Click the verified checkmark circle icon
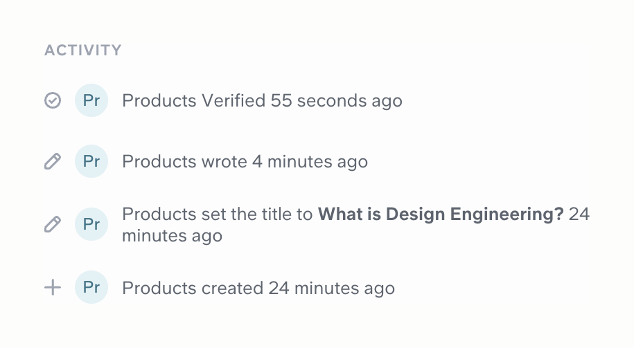This screenshot has width=634, height=348. 53,101
